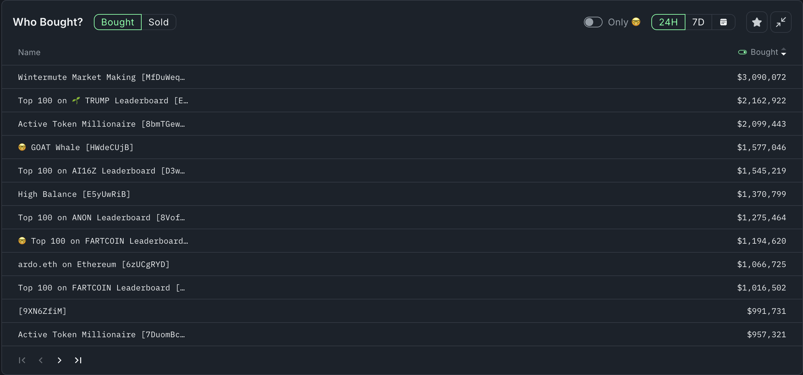Select the 7D time period button
Screen dimensions: 803x375
pos(698,22)
